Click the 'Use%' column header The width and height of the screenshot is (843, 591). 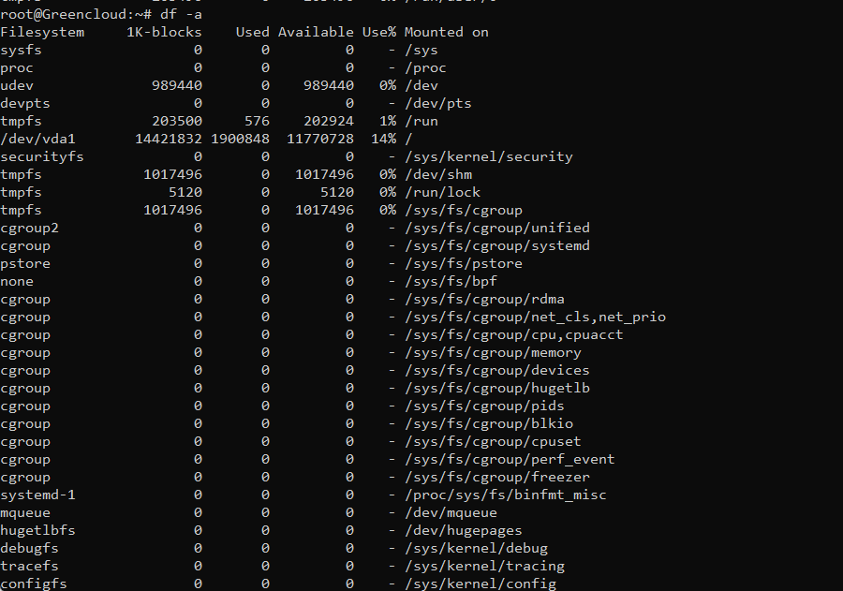(x=379, y=32)
